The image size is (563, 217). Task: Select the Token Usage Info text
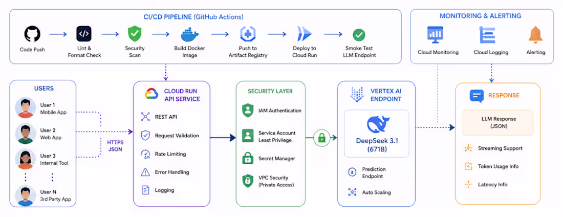click(x=498, y=166)
